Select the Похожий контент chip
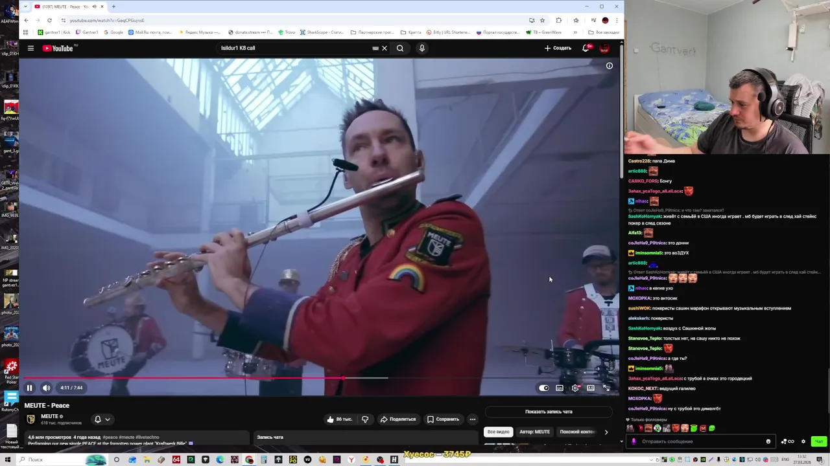Image resolution: width=830 pixels, height=466 pixels. click(578, 432)
